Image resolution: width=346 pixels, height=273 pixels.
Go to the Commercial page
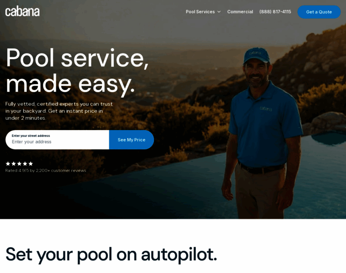point(240,12)
